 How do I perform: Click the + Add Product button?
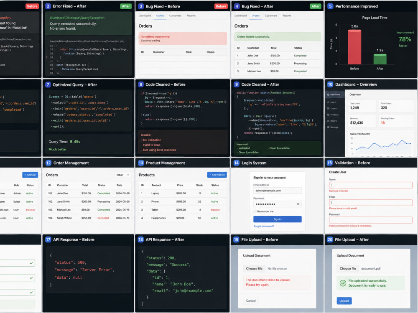217,175
